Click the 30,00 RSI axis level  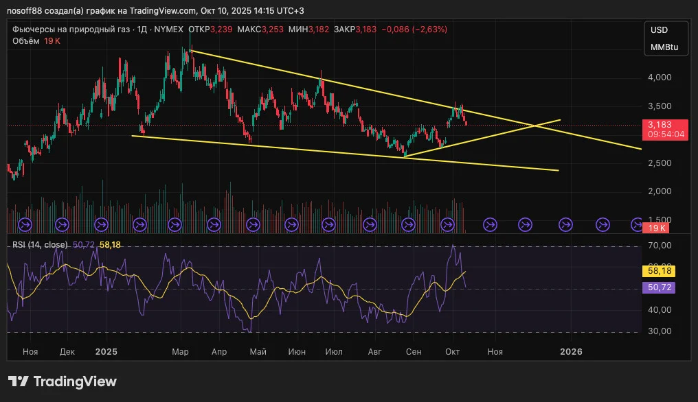tap(660, 331)
